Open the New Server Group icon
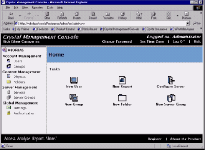This screenshot has width=205, height=150. click(171, 98)
